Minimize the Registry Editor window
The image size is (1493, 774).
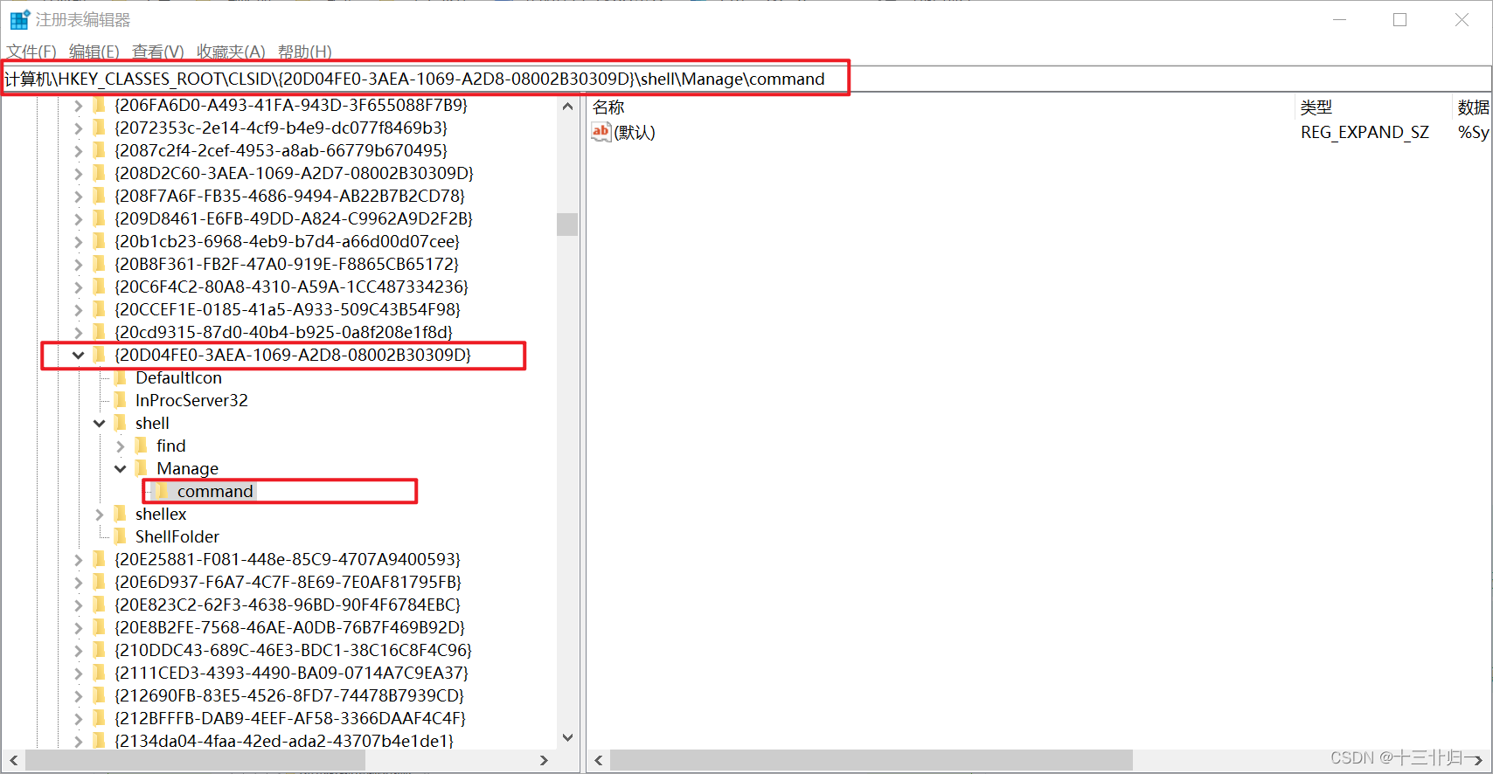pos(1339,19)
